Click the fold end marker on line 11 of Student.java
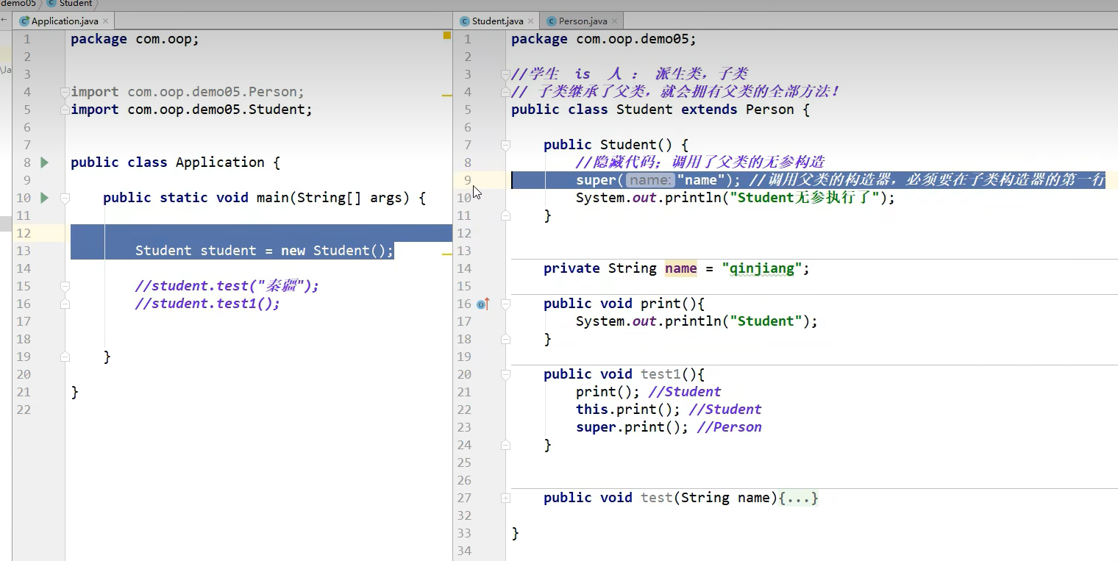1118x561 pixels. (505, 215)
